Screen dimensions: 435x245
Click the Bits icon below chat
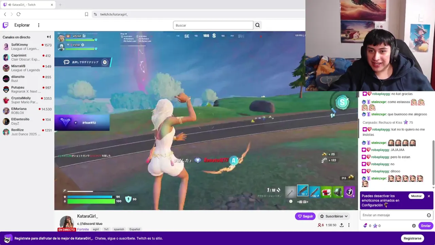(x=365, y=226)
